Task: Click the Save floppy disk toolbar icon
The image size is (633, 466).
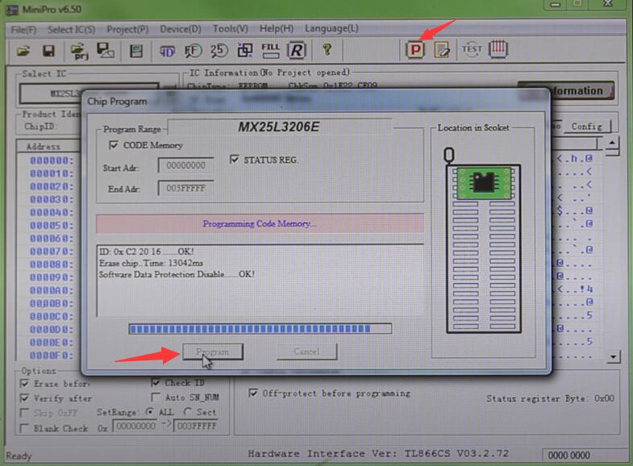Action: [x=48, y=51]
